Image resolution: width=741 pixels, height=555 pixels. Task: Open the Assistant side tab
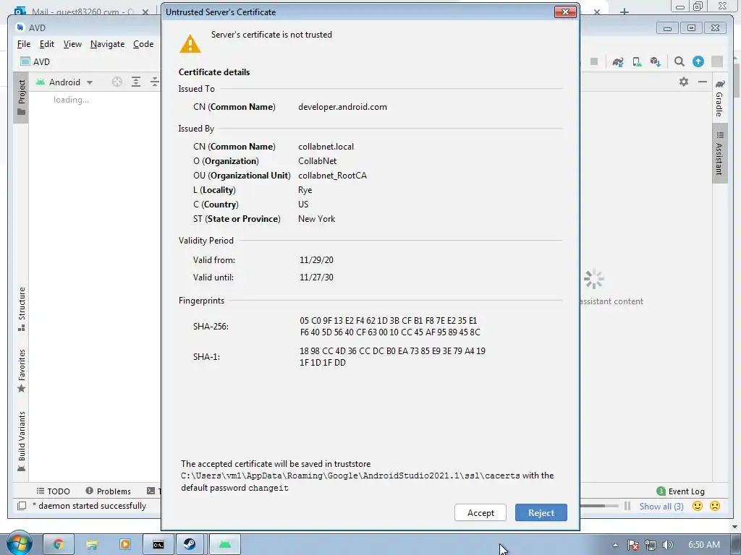pyautogui.click(x=719, y=154)
